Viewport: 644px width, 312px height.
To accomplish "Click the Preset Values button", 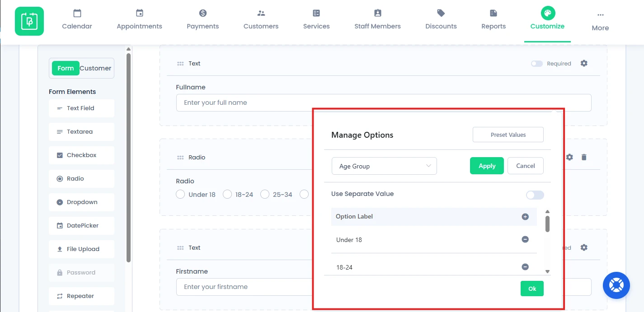I will pyautogui.click(x=508, y=135).
